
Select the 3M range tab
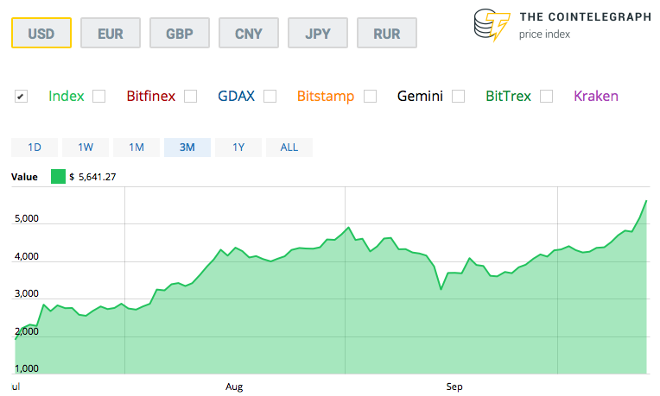click(x=187, y=148)
